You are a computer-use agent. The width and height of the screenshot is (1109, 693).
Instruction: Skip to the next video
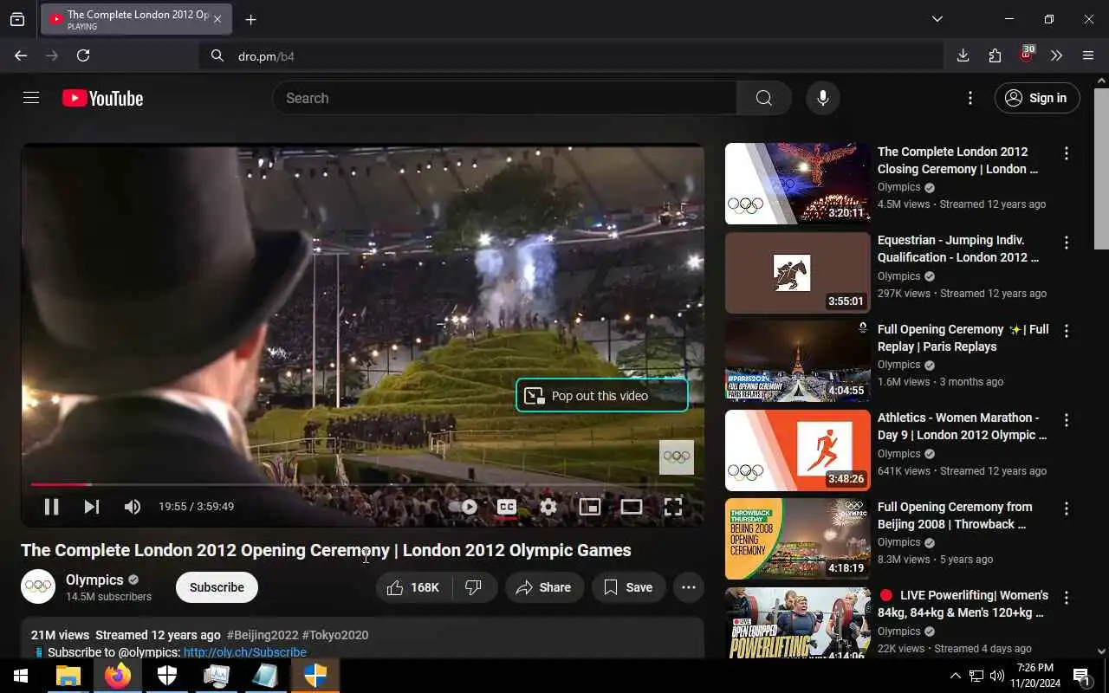(92, 507)
